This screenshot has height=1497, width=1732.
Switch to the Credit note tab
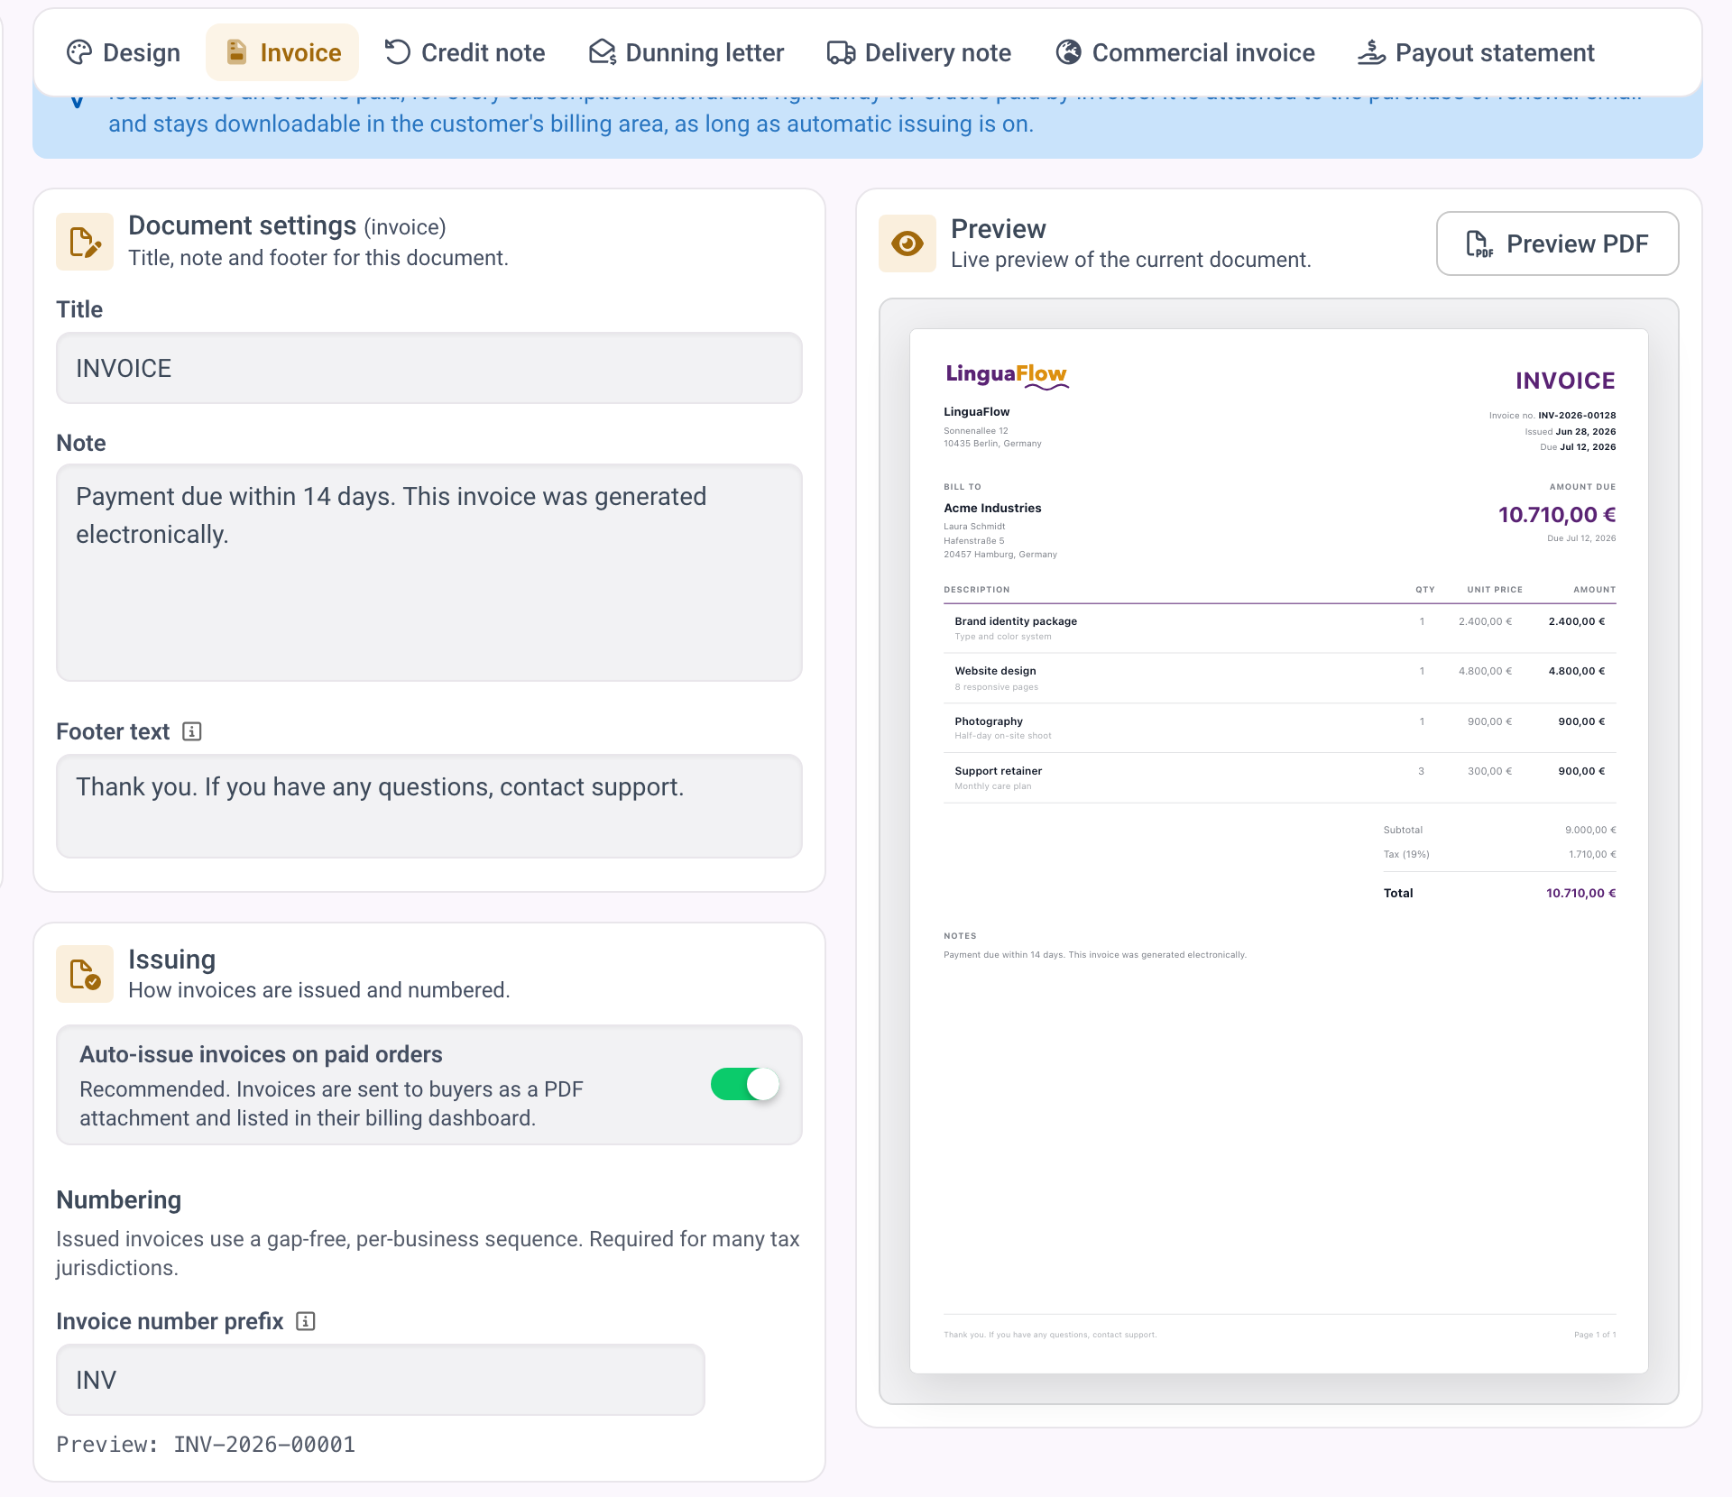tap(465, 52)
